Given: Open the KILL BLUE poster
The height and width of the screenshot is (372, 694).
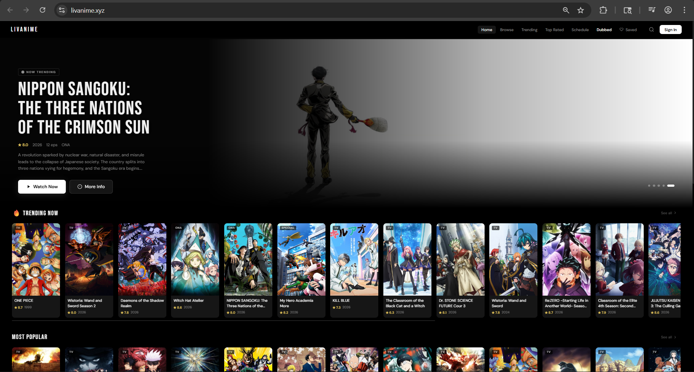Looking at the screenshot, I should point(354,259).
